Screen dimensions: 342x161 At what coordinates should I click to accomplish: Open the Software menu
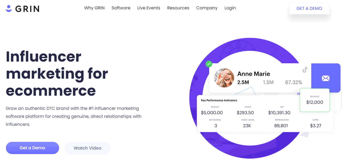[121, 8]
